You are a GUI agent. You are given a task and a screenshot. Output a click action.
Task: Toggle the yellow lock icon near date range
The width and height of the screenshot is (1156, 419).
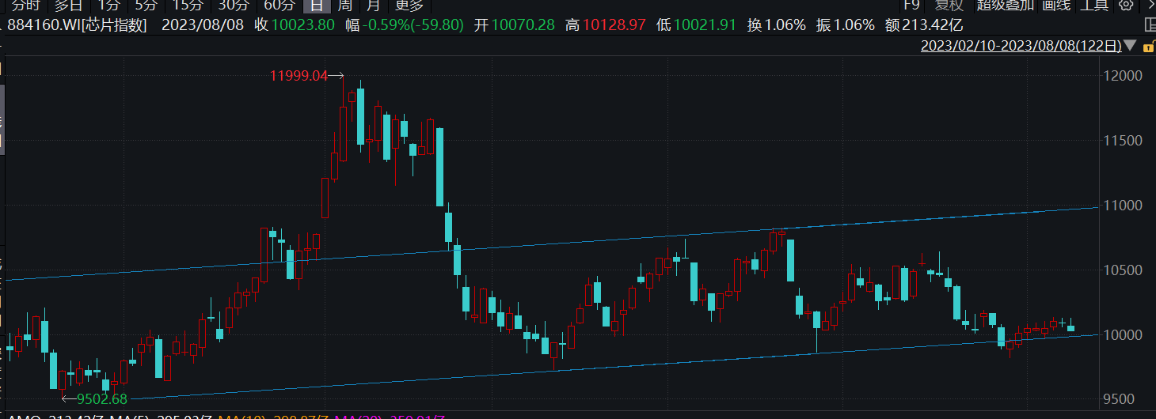[x=1150, y=46]
